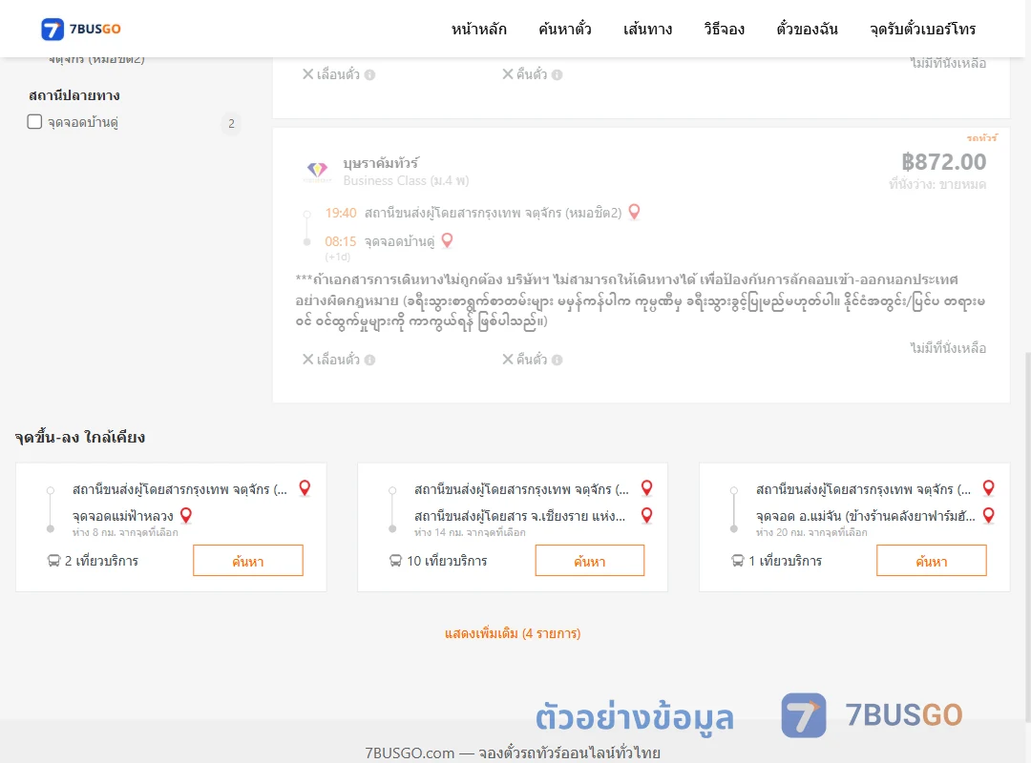1031x763 pixels.
Task: Click ห่าง 8 กม. จากจุดที่เลือก text
Action: click(x=125, y=532)
